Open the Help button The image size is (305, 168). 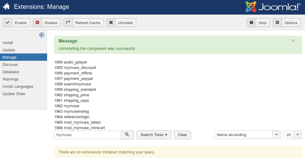(x=258, y=22)
